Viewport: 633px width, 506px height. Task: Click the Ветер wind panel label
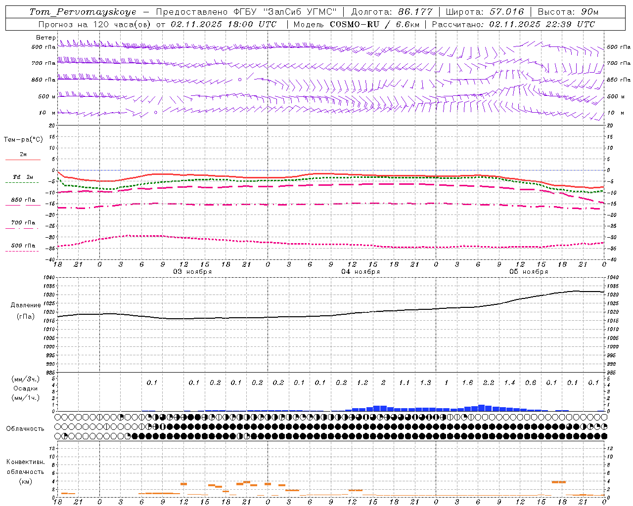[x=45, y=38]
